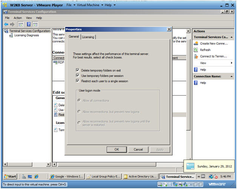Click the Start button
Screen dimensions: 237x189
pyautogui.click(x=10, y=176)
